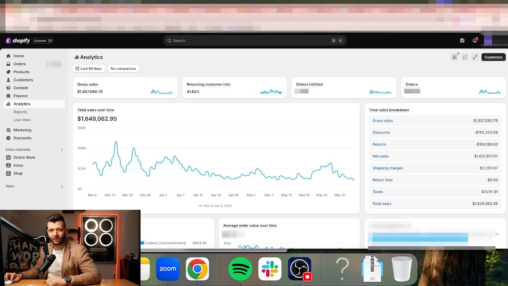Click Shipping charges in sales breakdown
Screen dimensions: 508x286
pos(388,168)
